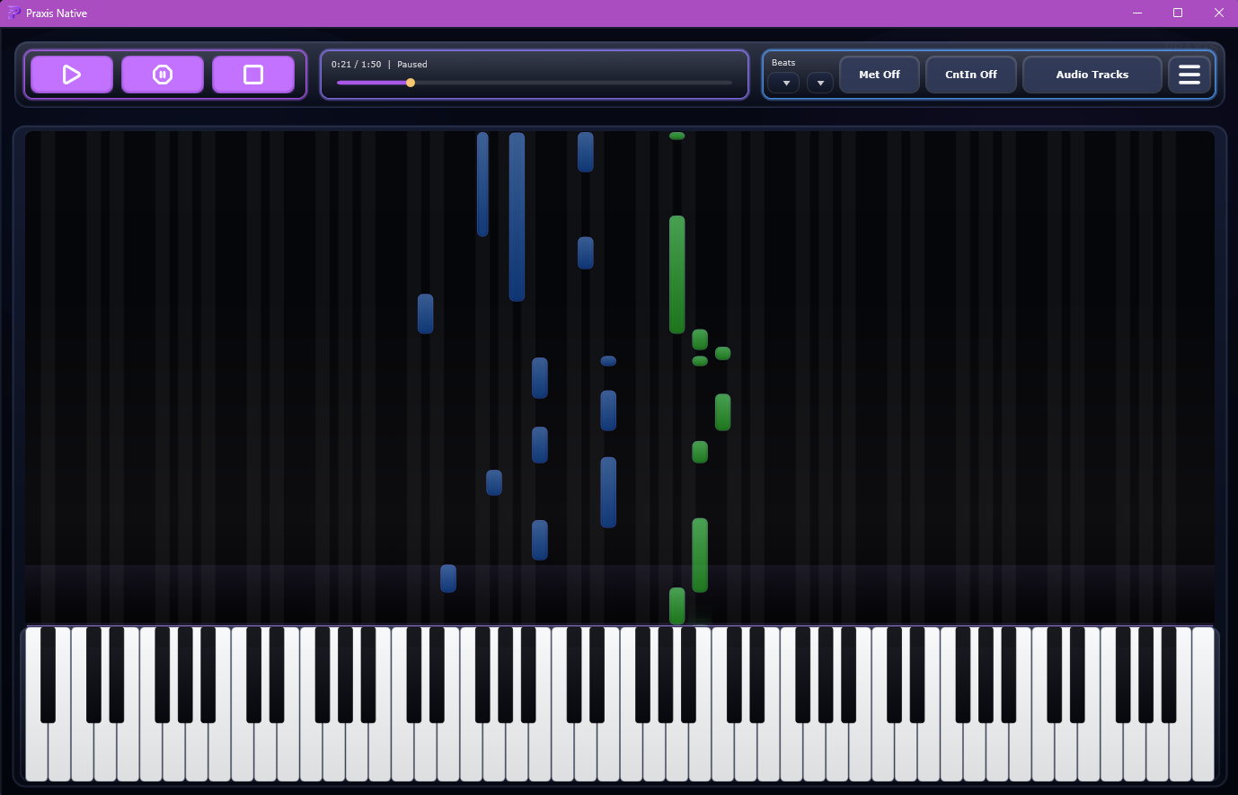The height and width of the screenshot is (795, 1238).
Task: Minimize the Praxis Native window
Action: [1137, 13]
